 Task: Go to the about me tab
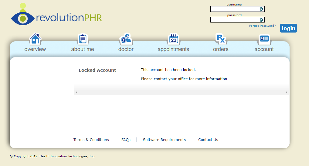83,49
